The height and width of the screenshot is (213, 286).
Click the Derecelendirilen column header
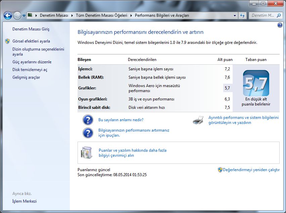point(142,60)
